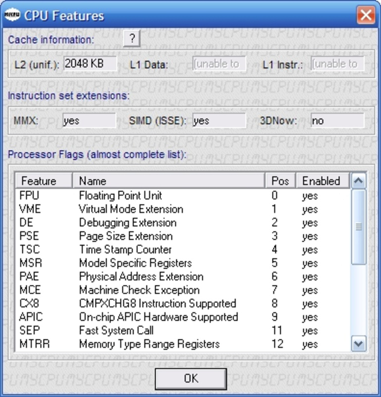This screenshot has height=397, width=381.
Task: Click the MyCPU icon in the title bar
Action: pos(12,15)
